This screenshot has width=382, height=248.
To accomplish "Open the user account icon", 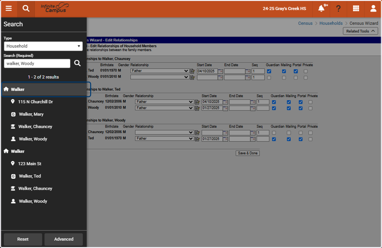I will point(373,9).
